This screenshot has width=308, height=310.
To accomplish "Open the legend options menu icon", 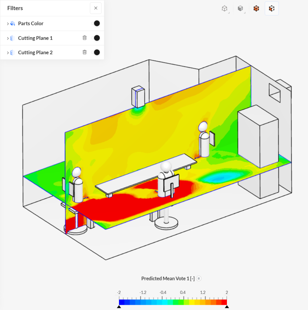I will click(x=199, y=279).
